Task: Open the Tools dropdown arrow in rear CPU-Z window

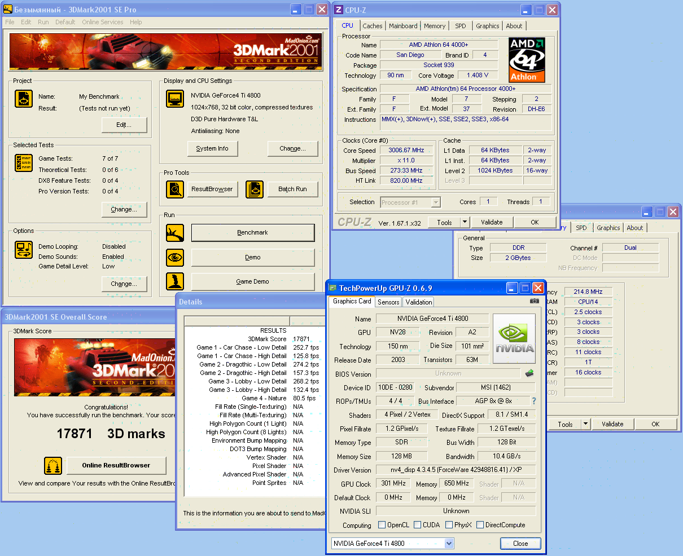Action: coord(586,424)
